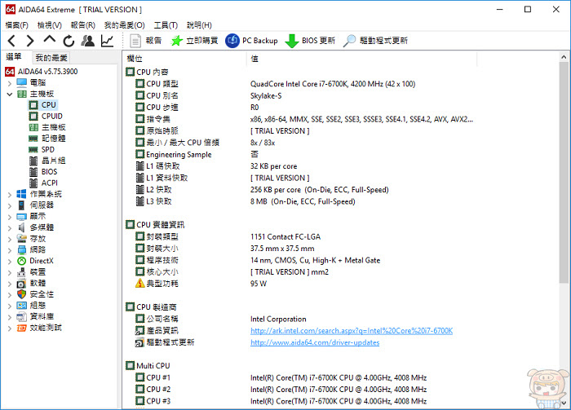Click the refresh icon in toolbar

click(69, 41)
